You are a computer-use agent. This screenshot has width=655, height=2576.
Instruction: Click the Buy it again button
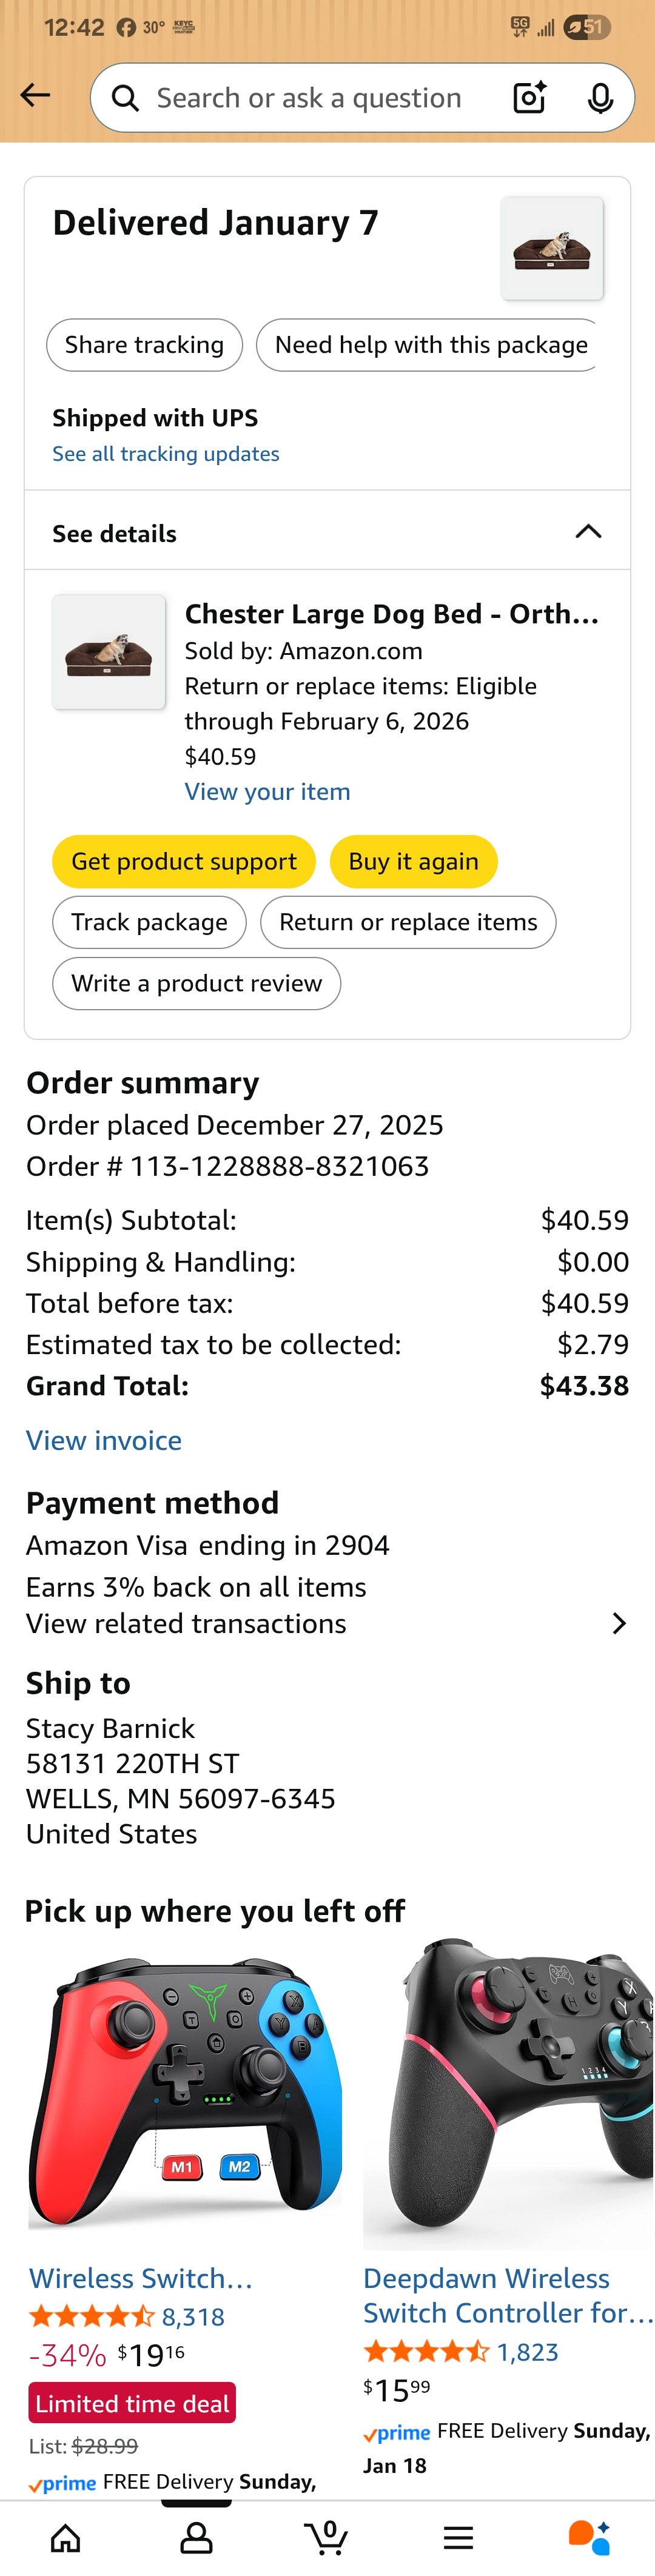[413, 861]
